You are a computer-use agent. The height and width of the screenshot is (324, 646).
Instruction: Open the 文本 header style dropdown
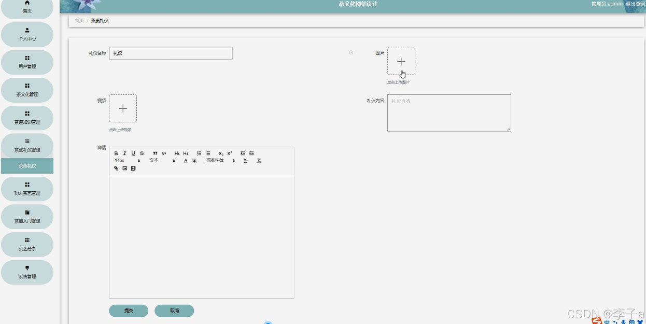[162, 161]
